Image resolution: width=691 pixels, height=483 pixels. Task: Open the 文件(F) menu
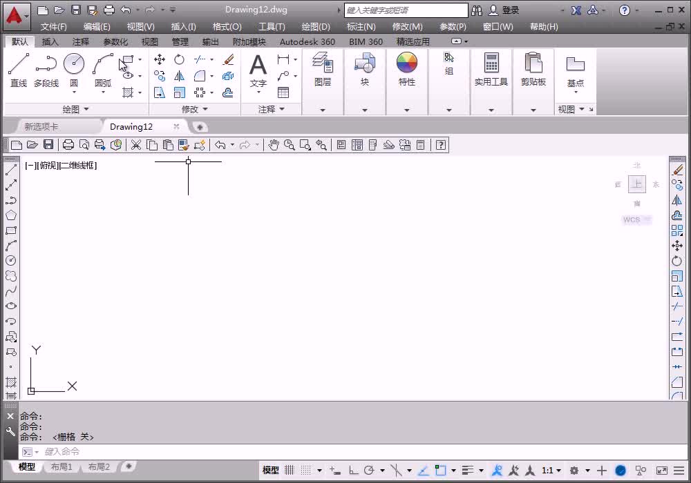54,27
